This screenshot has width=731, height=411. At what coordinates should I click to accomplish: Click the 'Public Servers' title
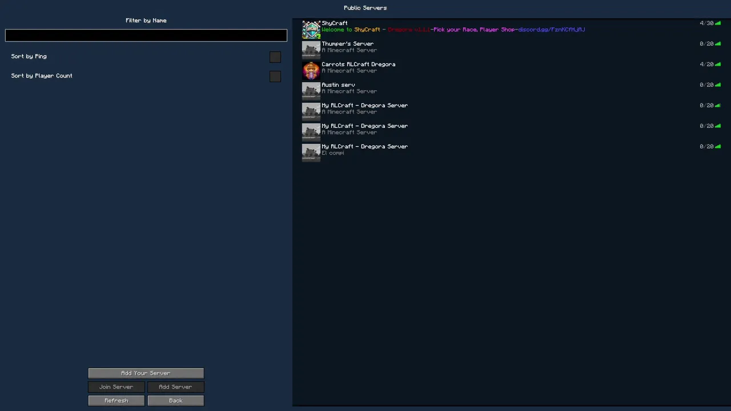click(365, 8)
